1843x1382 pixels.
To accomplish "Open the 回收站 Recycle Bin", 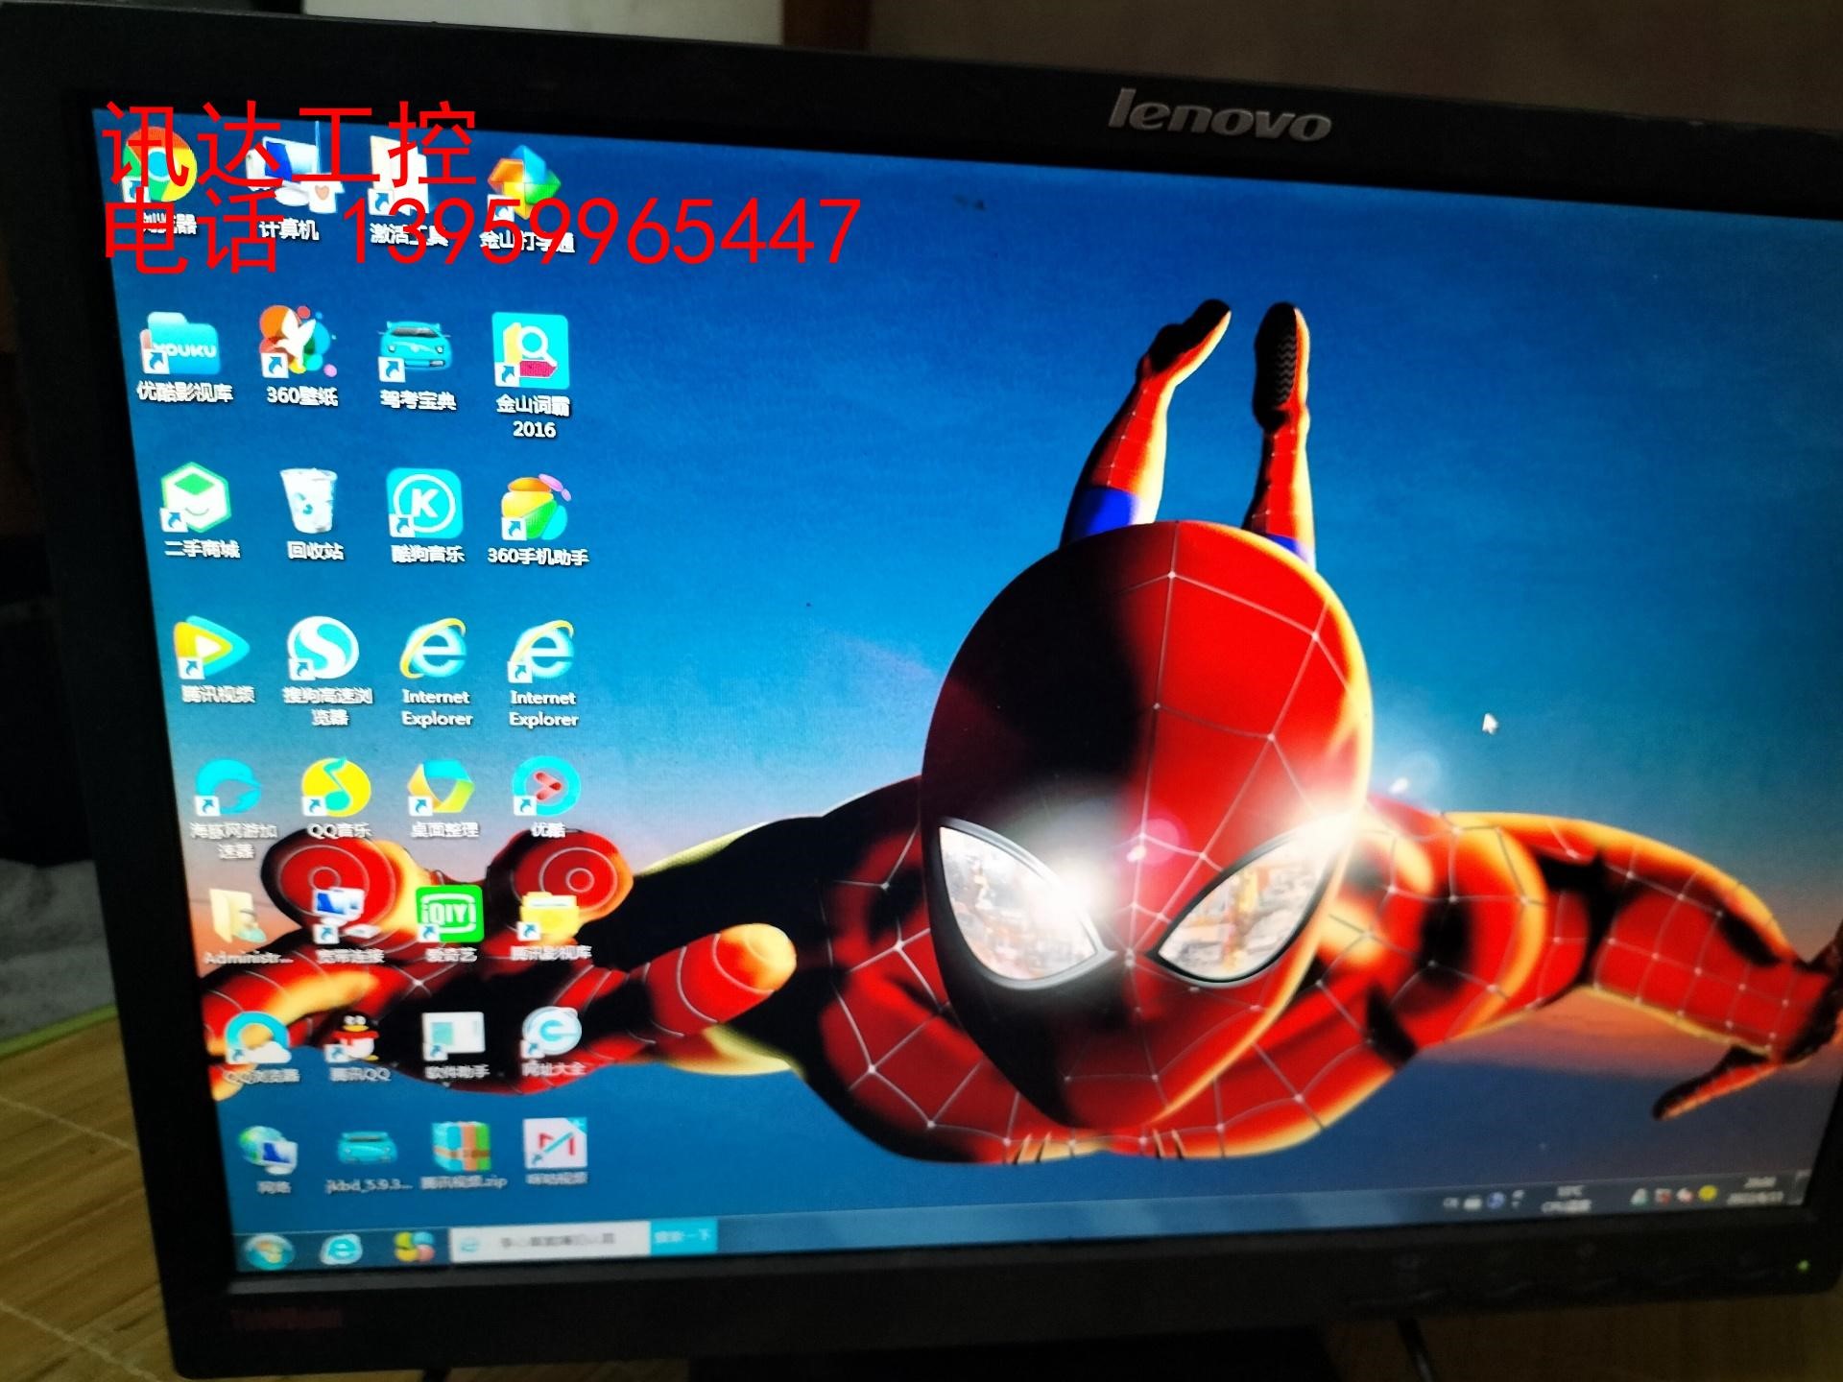I will point(312,514).
